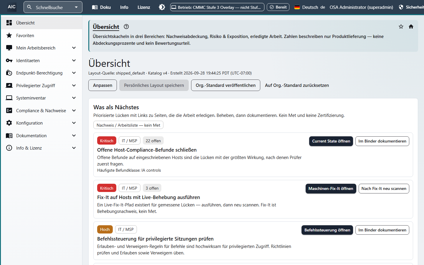Expand the Systeminventar chevron

pos(74,98)
